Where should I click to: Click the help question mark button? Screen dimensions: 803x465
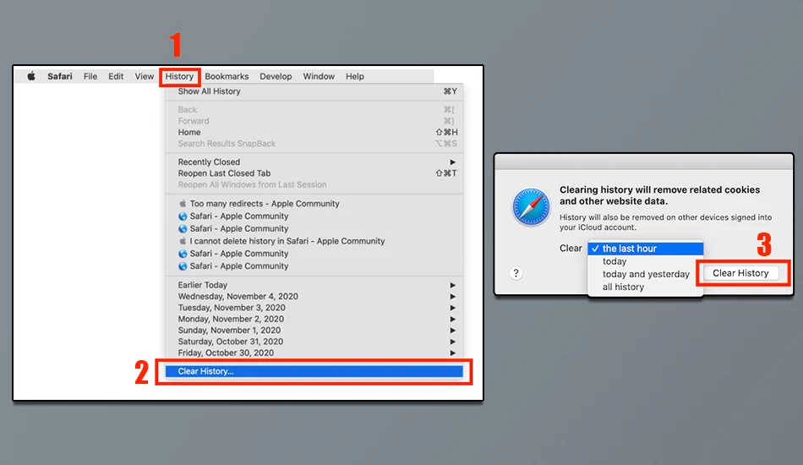pyautogui.click(x=516, y=273)
